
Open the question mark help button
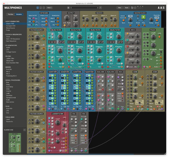click(x=100, y=8)
